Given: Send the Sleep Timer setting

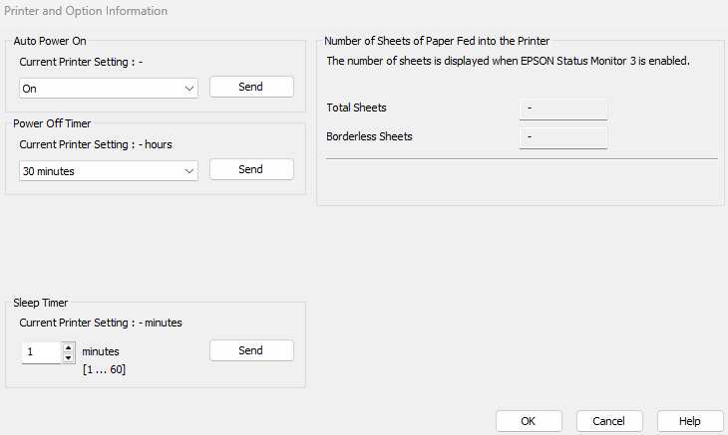Looking at the screenshot, I should (x=251, y=350).
